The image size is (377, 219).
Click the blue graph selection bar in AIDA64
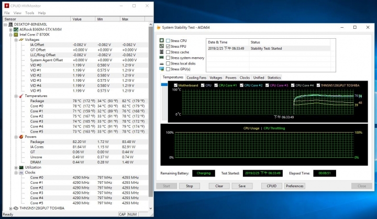point(164,84)
